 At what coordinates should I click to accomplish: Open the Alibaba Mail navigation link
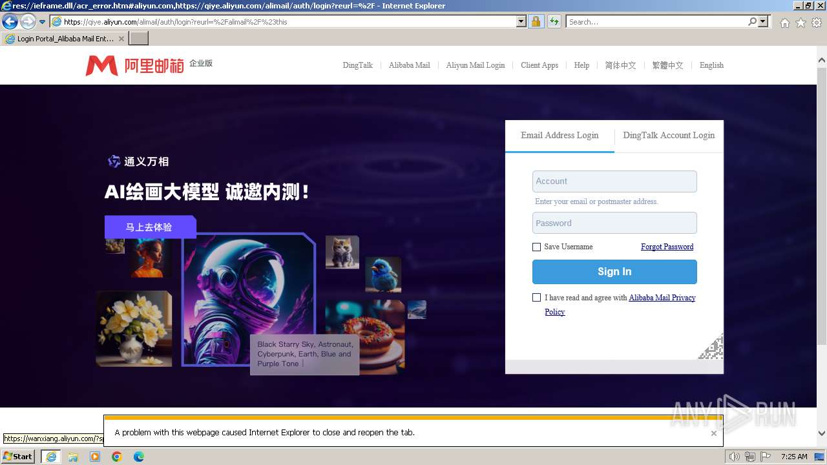pos(410,65)
